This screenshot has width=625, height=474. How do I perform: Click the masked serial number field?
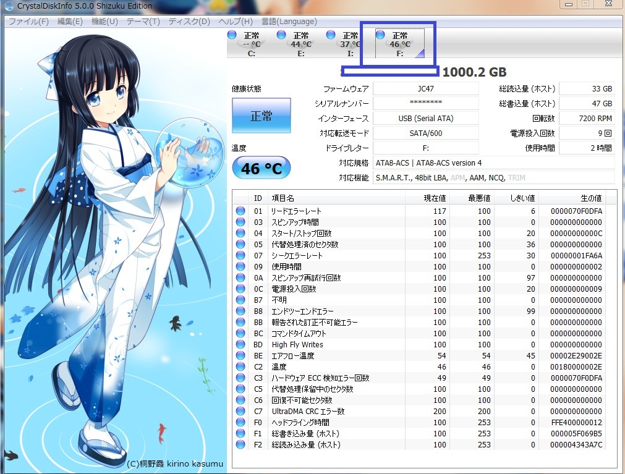[x=426, y=104]
